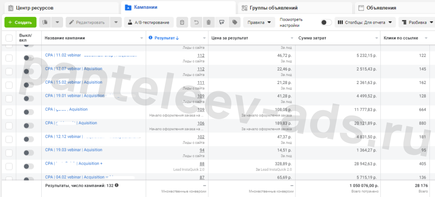Open campaign CPA | 04.02 vebinar | Acquisition
435x197 pixels.
pyautogui.click(x=75, y=177)
